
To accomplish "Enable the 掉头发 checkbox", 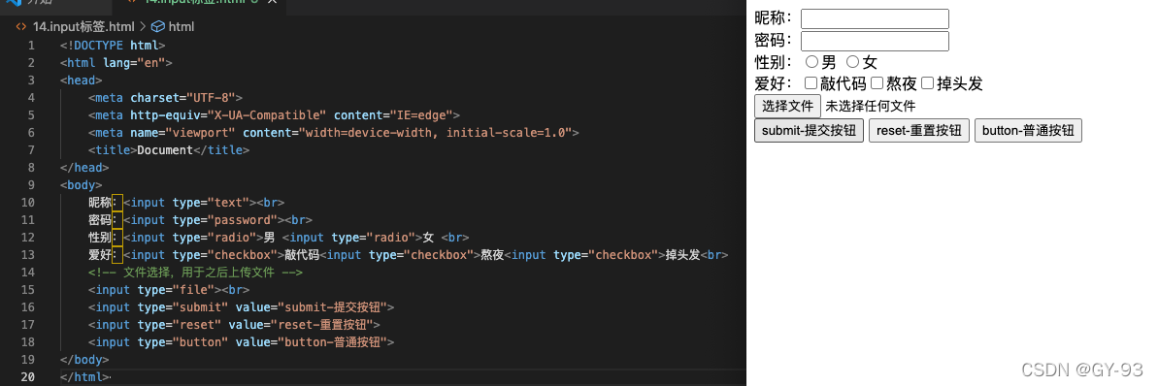I will [928, 83].
